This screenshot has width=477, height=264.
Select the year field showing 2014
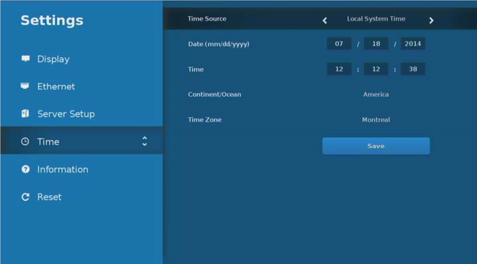(x=413, y=44)
